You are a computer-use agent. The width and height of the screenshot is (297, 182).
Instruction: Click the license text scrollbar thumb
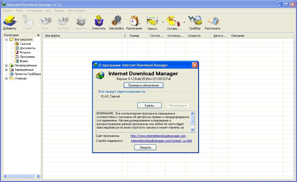(193, 121)
